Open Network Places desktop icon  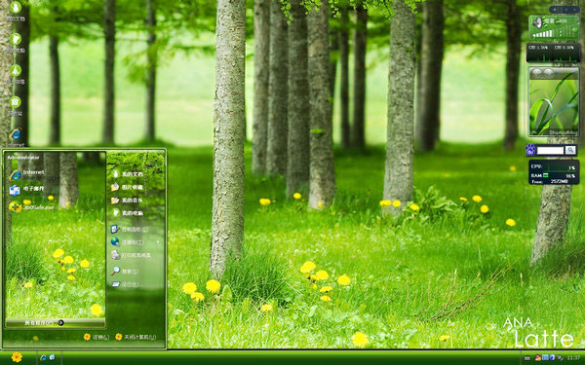(16, 75)
